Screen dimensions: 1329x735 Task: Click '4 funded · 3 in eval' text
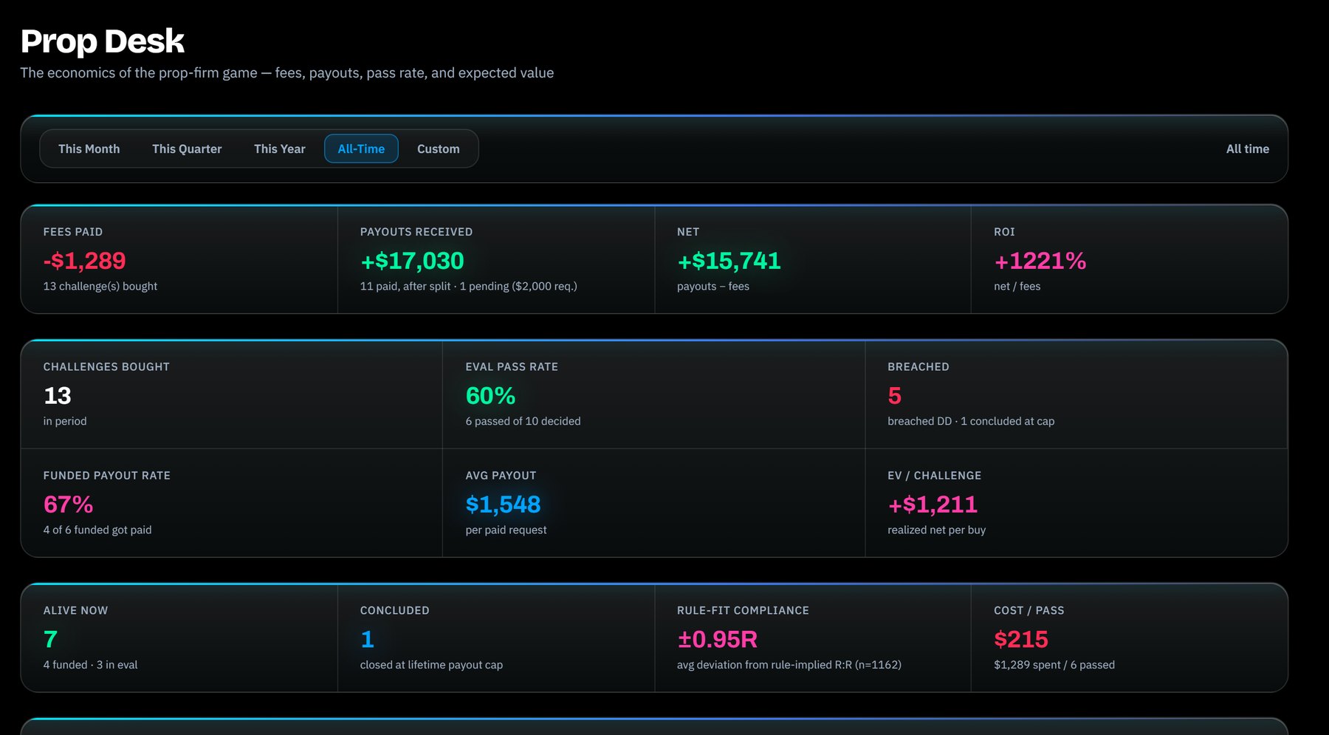pyautogui.click(x=90, y=665)
